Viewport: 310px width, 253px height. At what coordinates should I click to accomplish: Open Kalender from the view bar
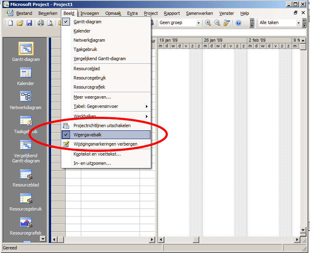26,76
